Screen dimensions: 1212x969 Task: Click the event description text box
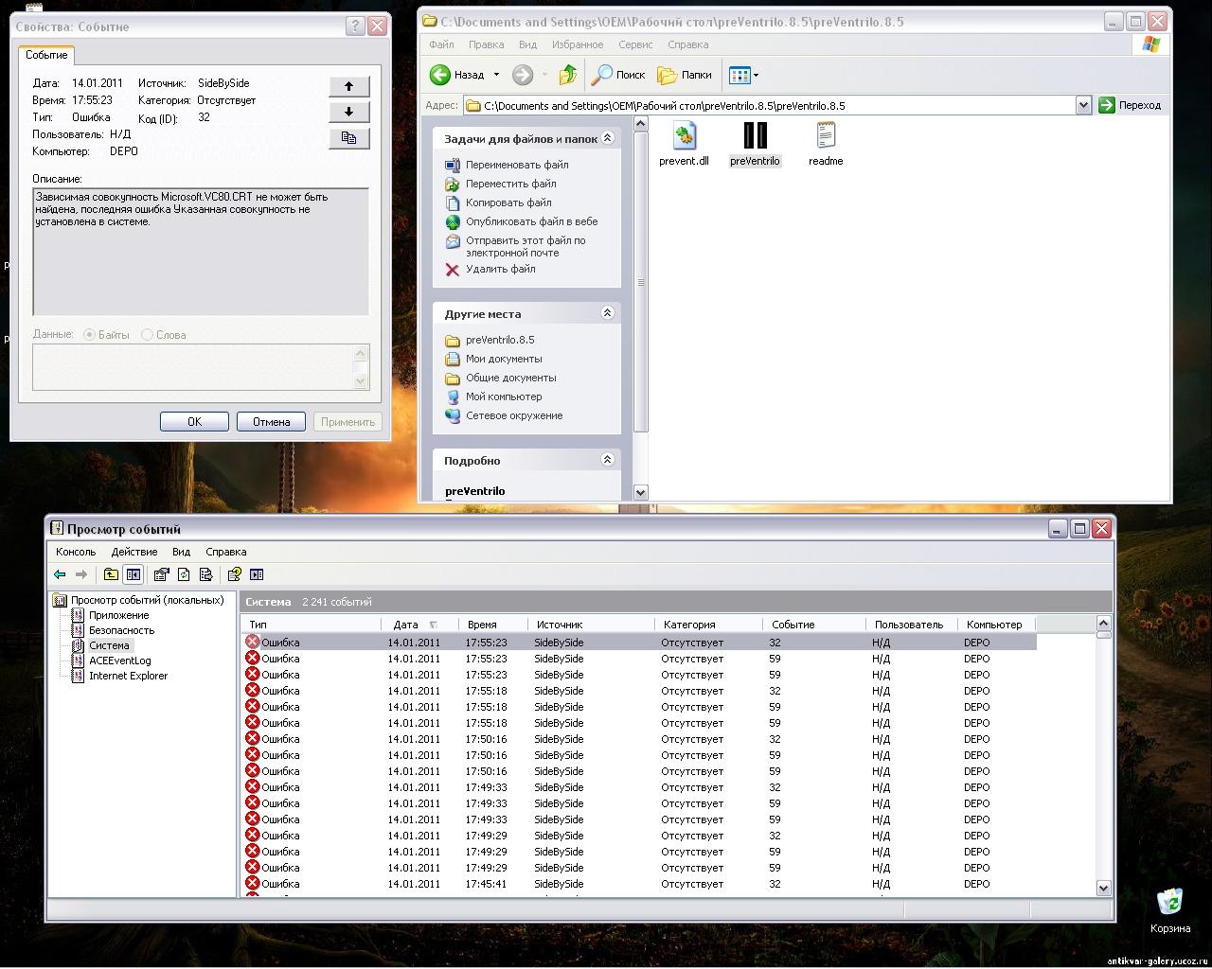pos(201,251)
